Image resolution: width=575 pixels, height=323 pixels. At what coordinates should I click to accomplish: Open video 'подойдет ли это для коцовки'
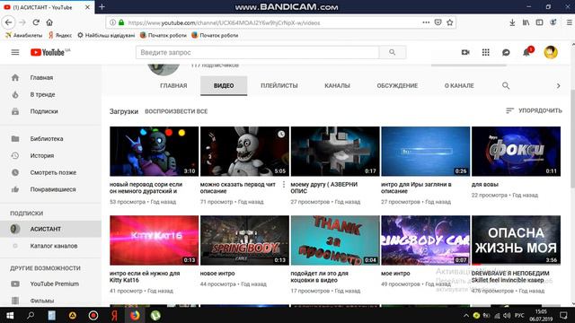[x=320, y=277]
